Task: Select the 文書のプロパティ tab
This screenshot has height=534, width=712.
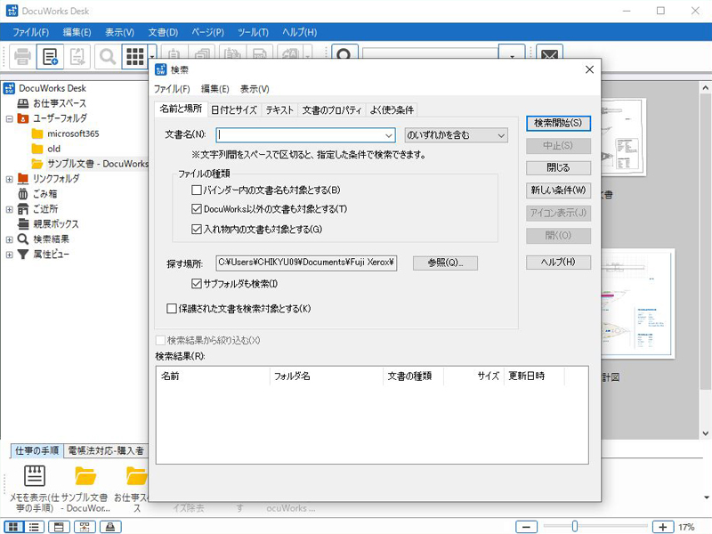Action: click(x=332, y=109)
